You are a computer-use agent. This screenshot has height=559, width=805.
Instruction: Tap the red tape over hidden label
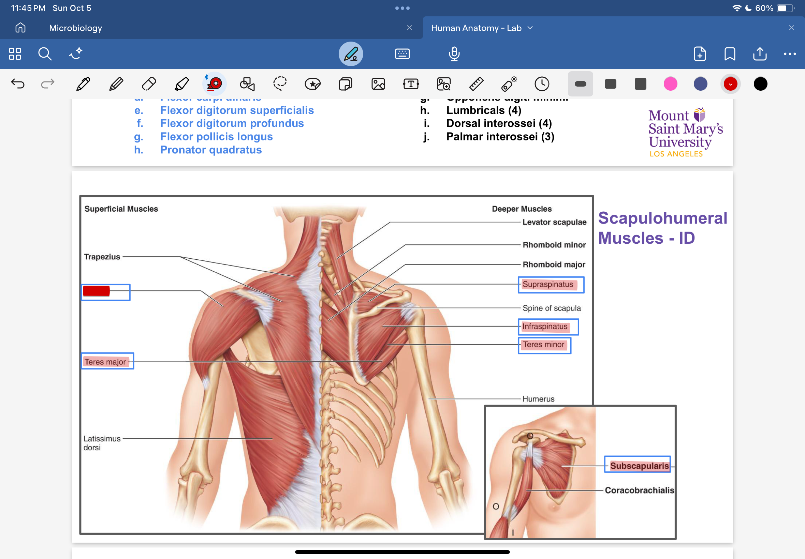pos(97,291)
